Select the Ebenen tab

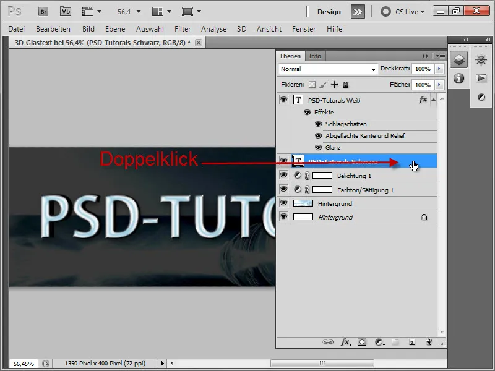(290, 56)
